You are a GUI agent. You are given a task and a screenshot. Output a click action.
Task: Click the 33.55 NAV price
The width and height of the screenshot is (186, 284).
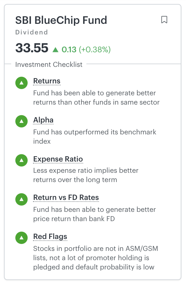point(32,48)
